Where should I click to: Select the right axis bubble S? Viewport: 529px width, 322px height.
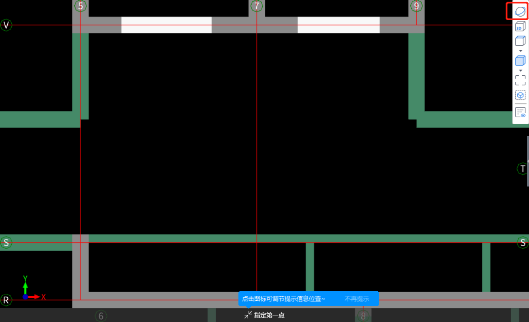point(523,243)
